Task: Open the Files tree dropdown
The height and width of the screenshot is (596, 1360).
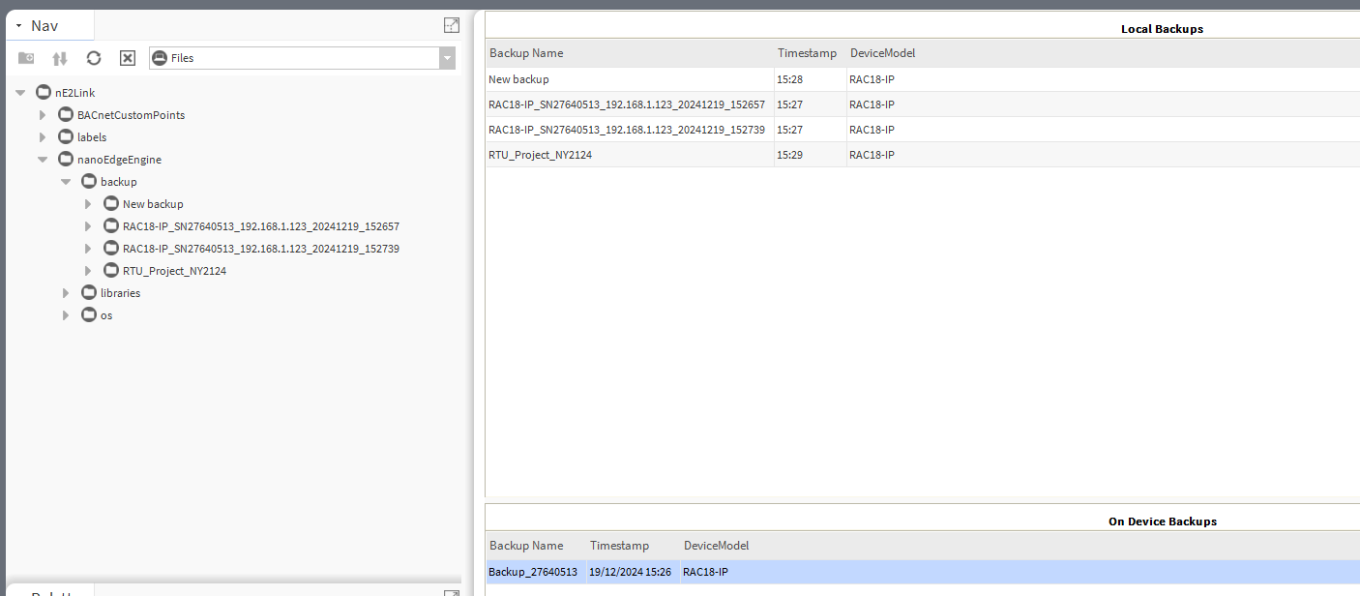Action: coord(446,58)
